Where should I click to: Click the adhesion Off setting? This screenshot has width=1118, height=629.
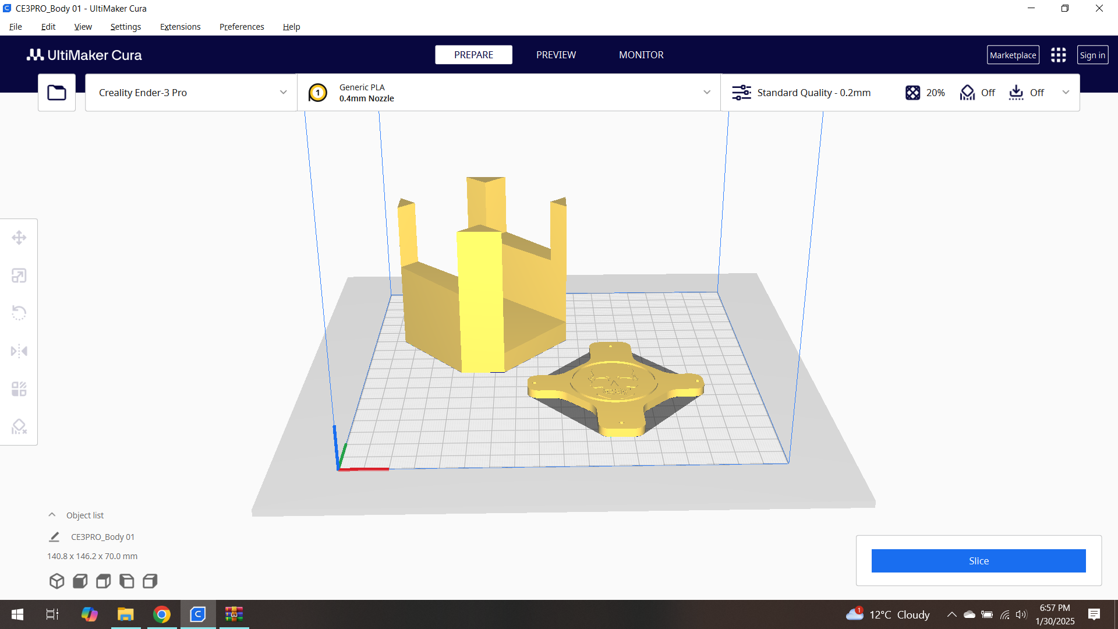[x=1027, y=93]
